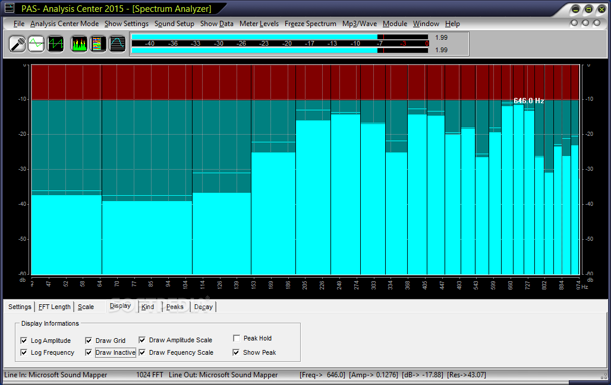Image resolution: width=611 pixels, height=385 pixels.
Task: Open the Window menu
Action: coord(426,24)
